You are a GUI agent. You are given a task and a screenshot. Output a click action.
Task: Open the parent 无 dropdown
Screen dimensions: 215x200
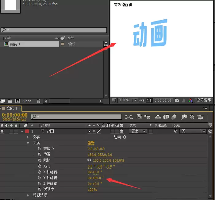193,131
